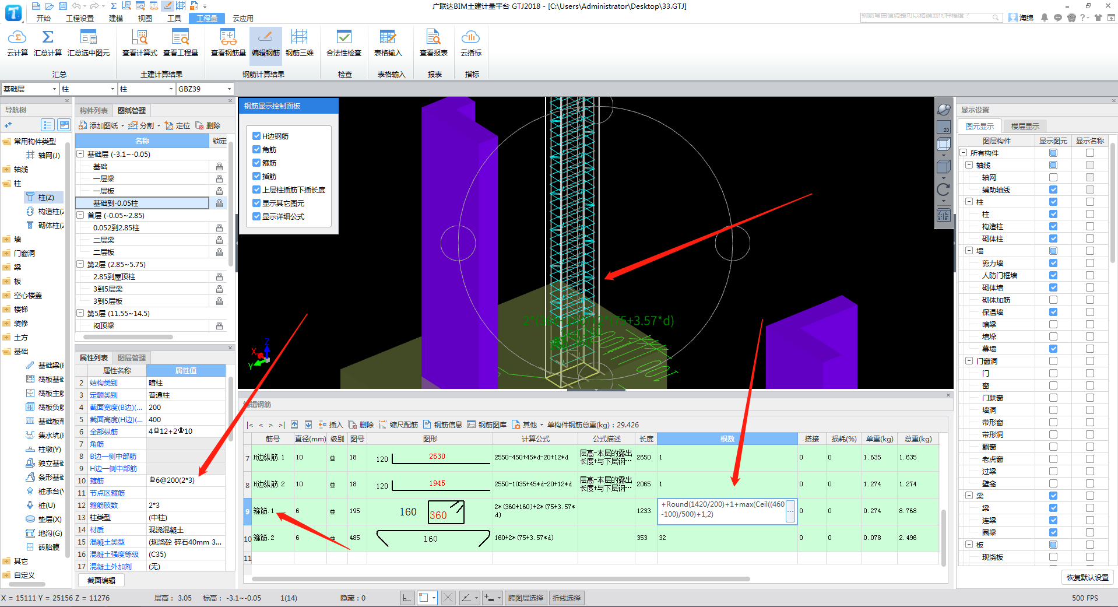Toggle 显示详细公式 checkbox
The width and height of the screenshot is (1118, 607).
[x=256, y=216]
